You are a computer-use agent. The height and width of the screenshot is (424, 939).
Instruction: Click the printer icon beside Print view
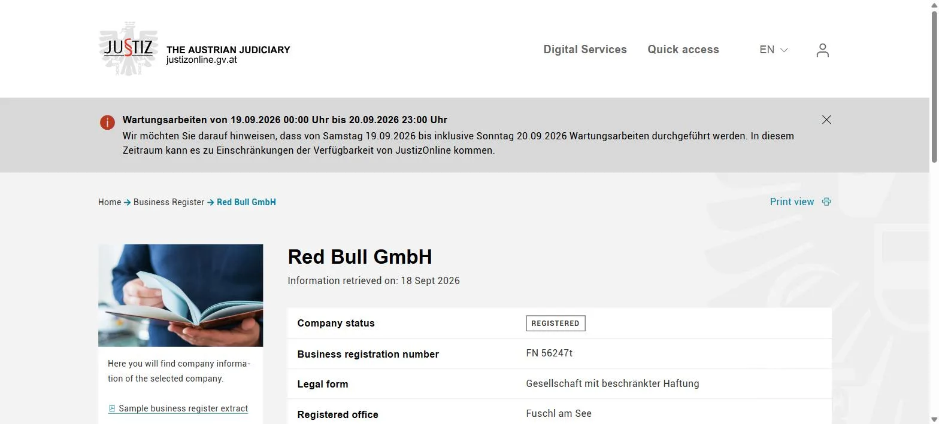coord(826,202)
